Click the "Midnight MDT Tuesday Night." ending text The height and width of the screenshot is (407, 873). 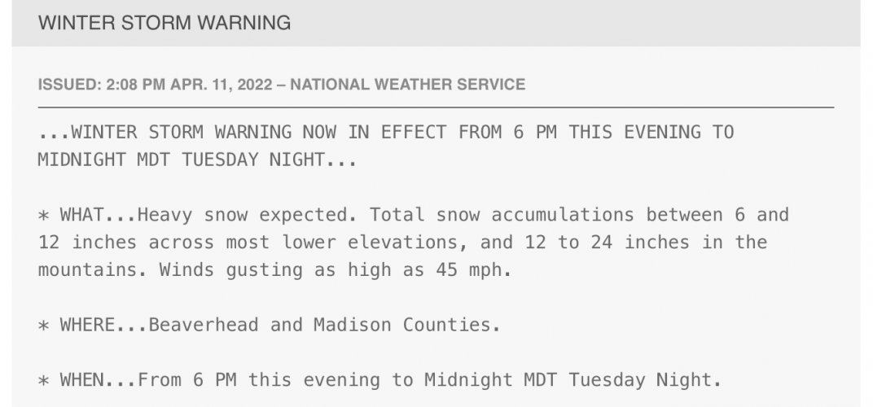pyautogui.click(x=573, y=380)
